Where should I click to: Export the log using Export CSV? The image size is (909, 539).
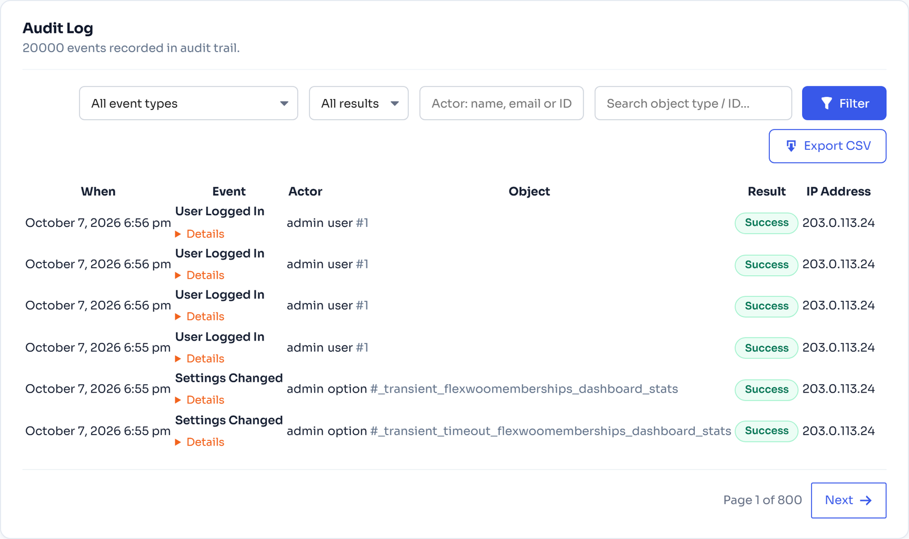(828, 146)
